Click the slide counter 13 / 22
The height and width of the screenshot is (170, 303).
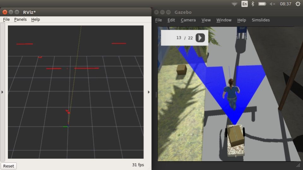184,38
